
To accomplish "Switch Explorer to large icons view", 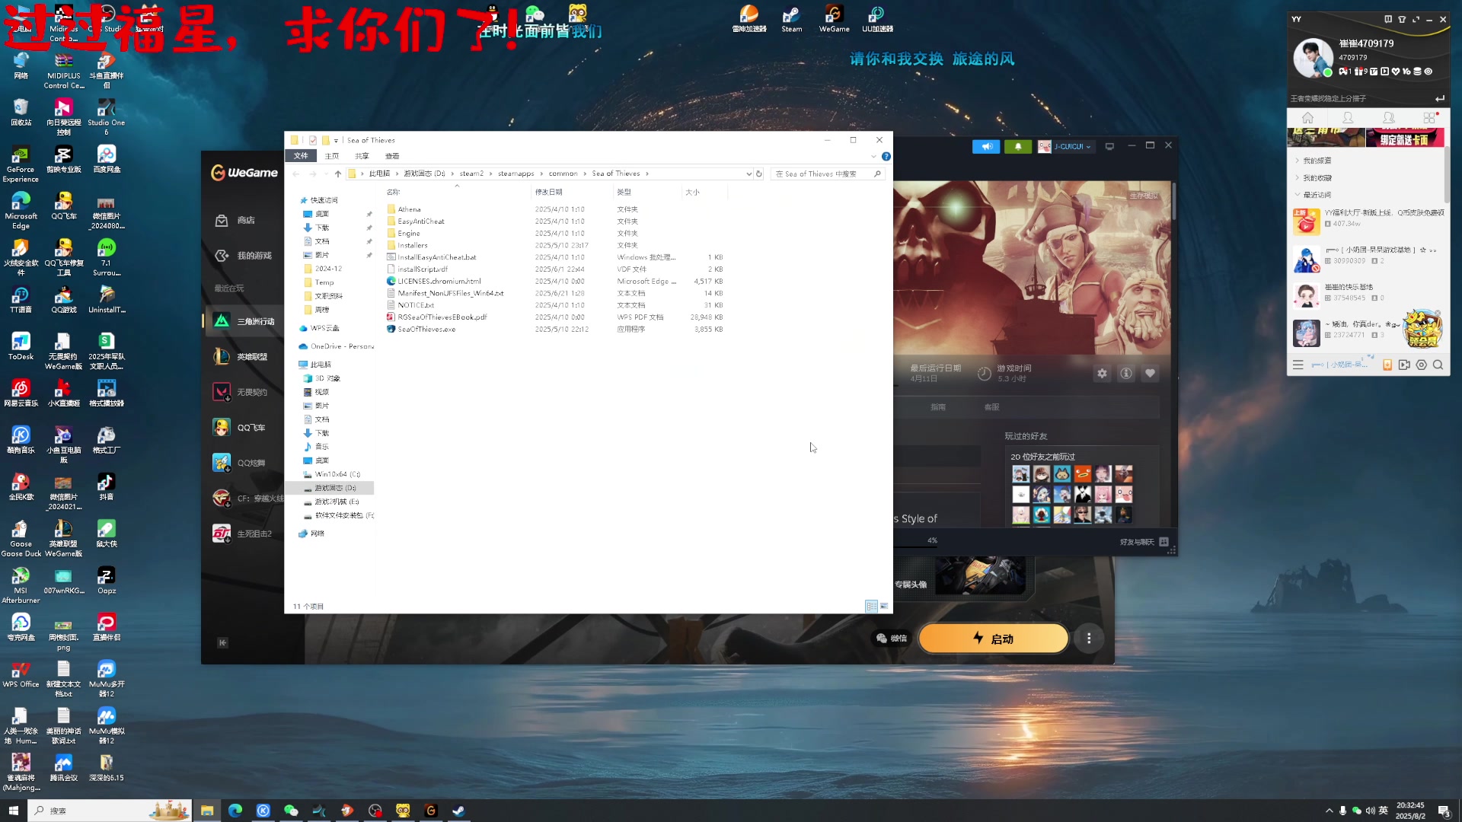I will [884, 607].
